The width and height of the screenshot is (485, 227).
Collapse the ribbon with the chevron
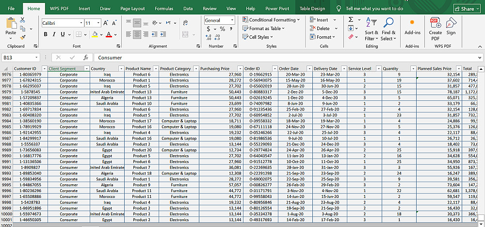pos(480,47)
